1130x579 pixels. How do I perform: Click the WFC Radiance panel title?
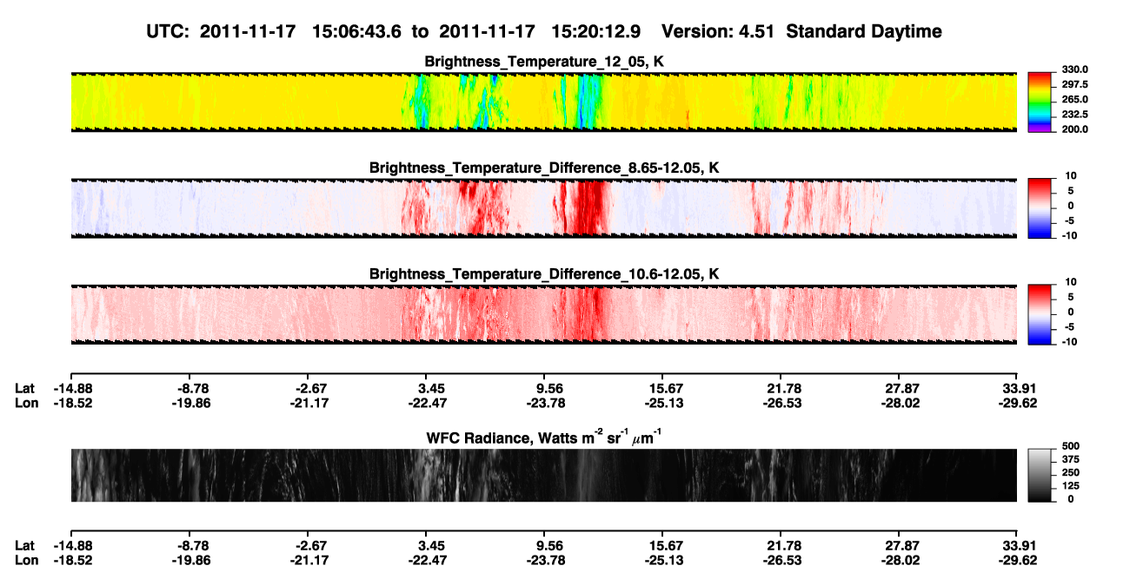(x=545, y=438)
